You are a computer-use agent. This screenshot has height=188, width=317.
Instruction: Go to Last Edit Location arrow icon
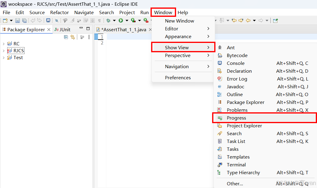click(234, 20)
